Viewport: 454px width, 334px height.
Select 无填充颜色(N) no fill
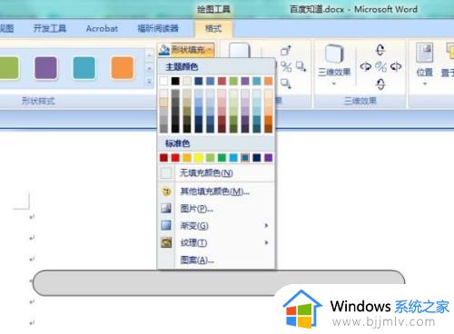[x=216, y=173]
